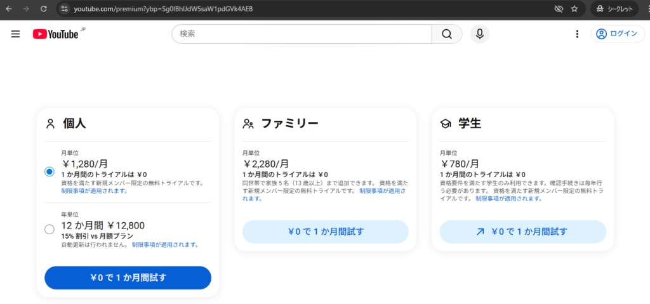
Task: Click the people icon beside ファミリー
Action: (x=248, y=124)
